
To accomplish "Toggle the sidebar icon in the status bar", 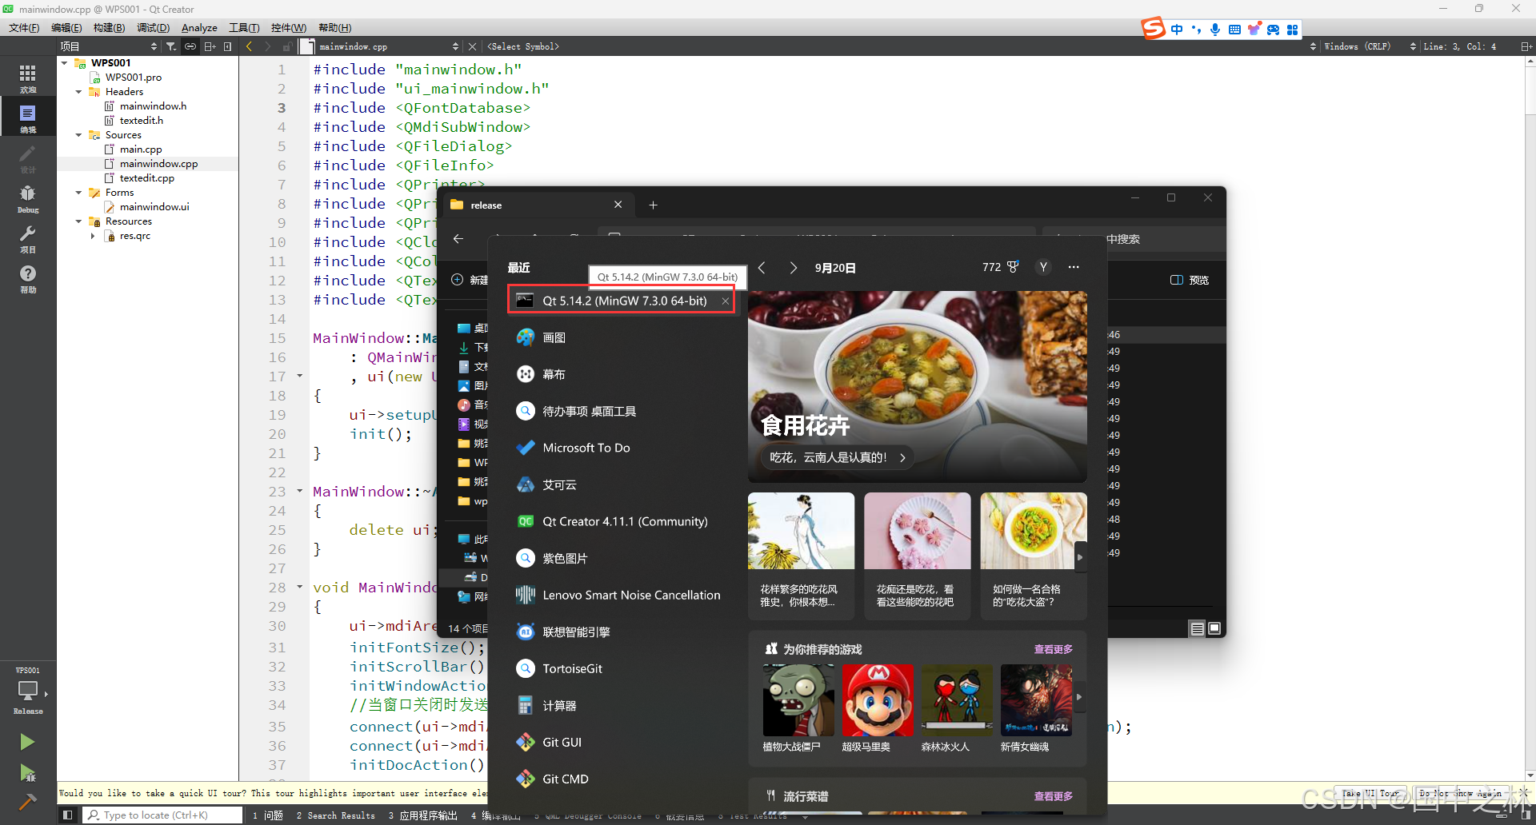I will tap(68, 815).
